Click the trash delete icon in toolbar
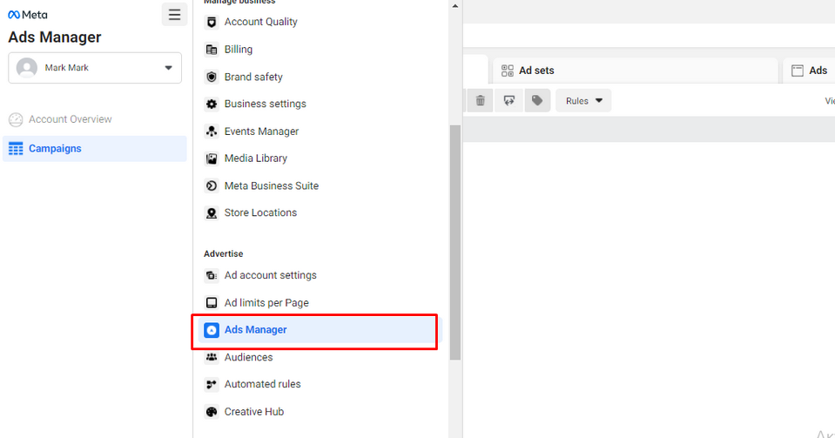 [480, 101]
